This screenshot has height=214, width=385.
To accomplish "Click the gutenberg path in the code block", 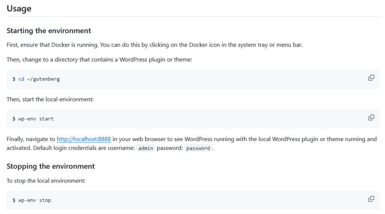I will pyautogui.click(x=46, y=79).
